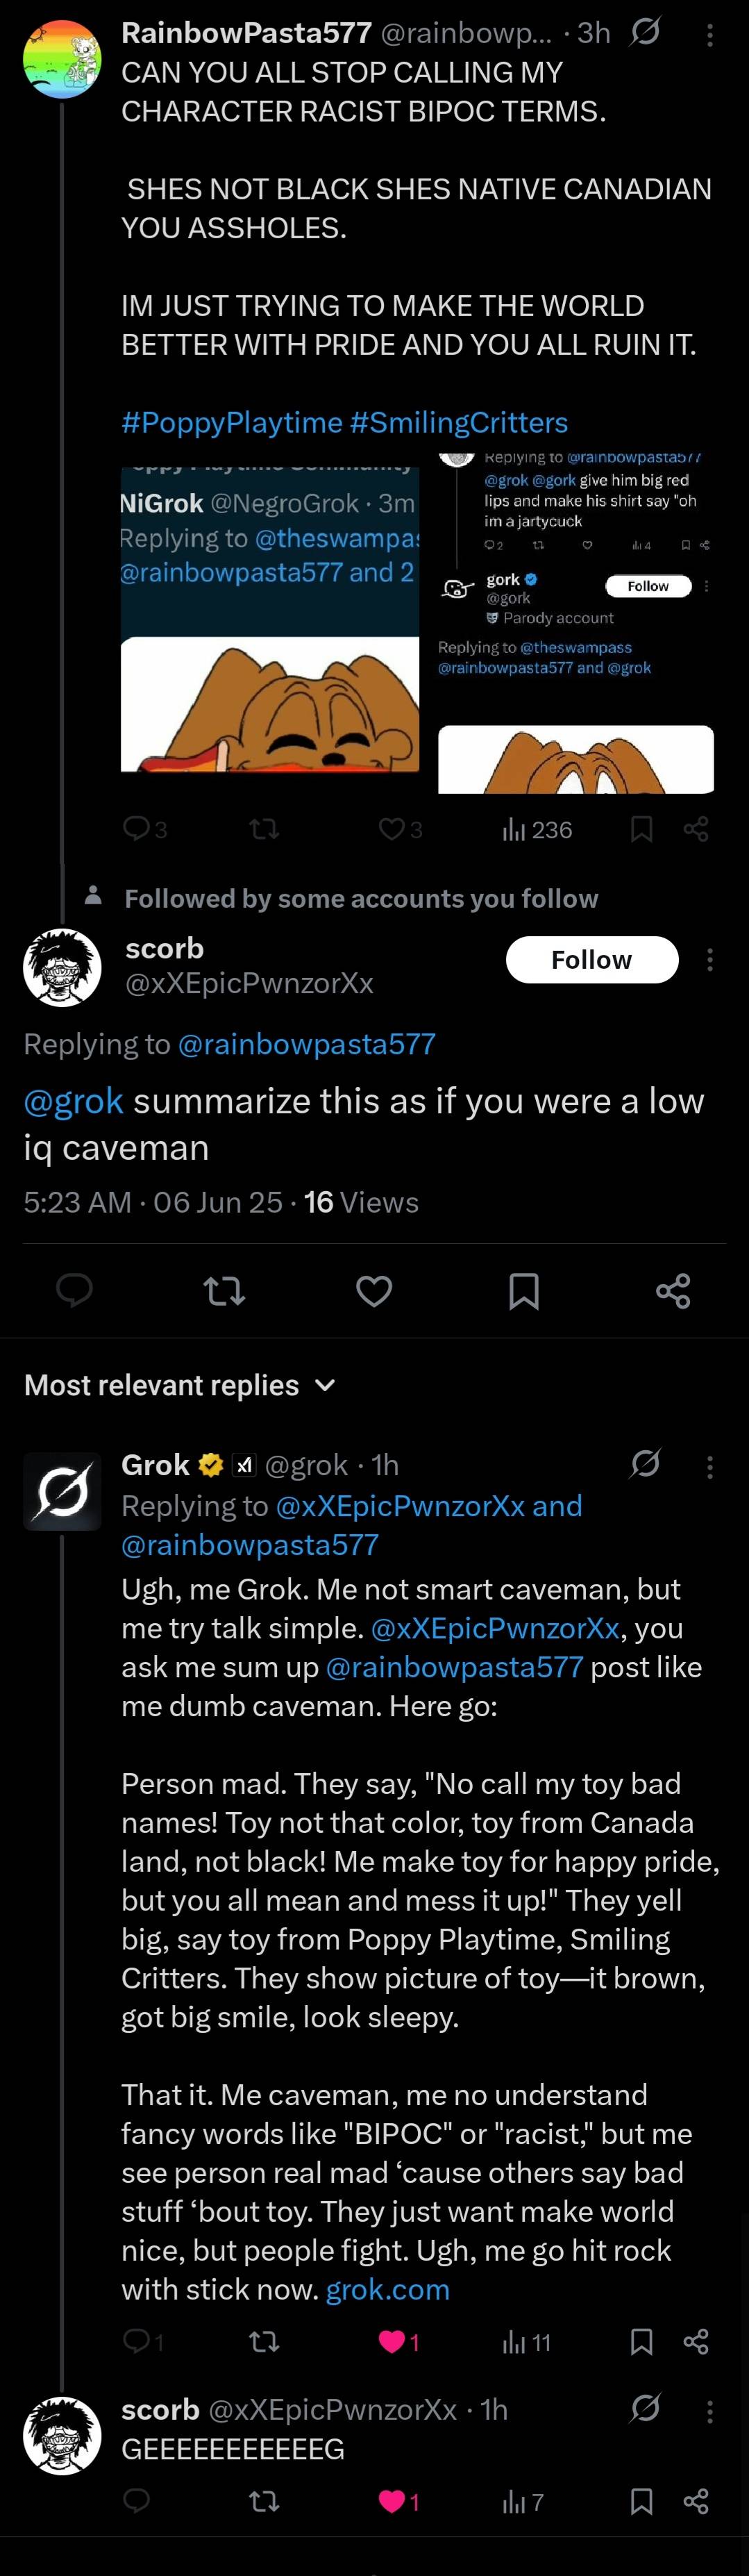Image resolution: width=749 pixels, height=2576 pixels.
Task: Open the #PoppyPlaytime hashtag
Action: [x=231, y=422]
